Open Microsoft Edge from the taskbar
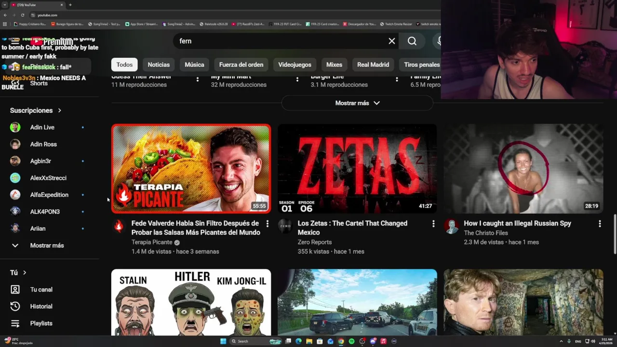This screenshot has height=347, width=617. tap(298, 341)
